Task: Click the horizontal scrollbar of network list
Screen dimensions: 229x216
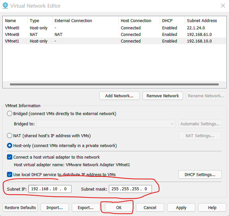Action: click(114, 84)
